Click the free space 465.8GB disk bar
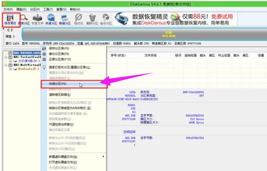 click(x=145, y=34)
